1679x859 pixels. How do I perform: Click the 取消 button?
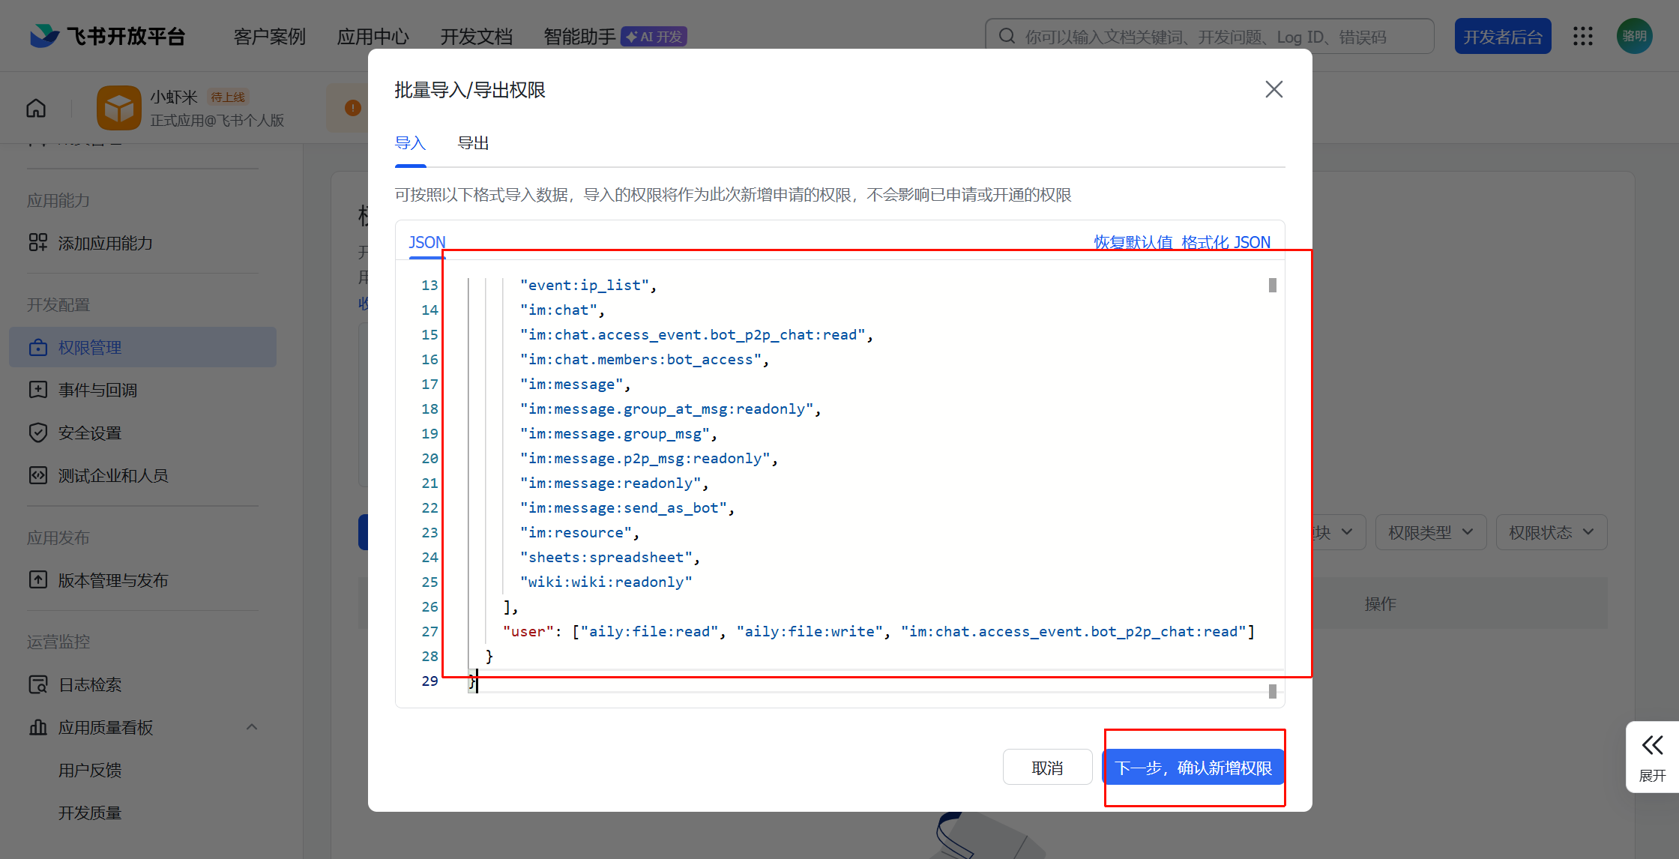(1047, 768)
